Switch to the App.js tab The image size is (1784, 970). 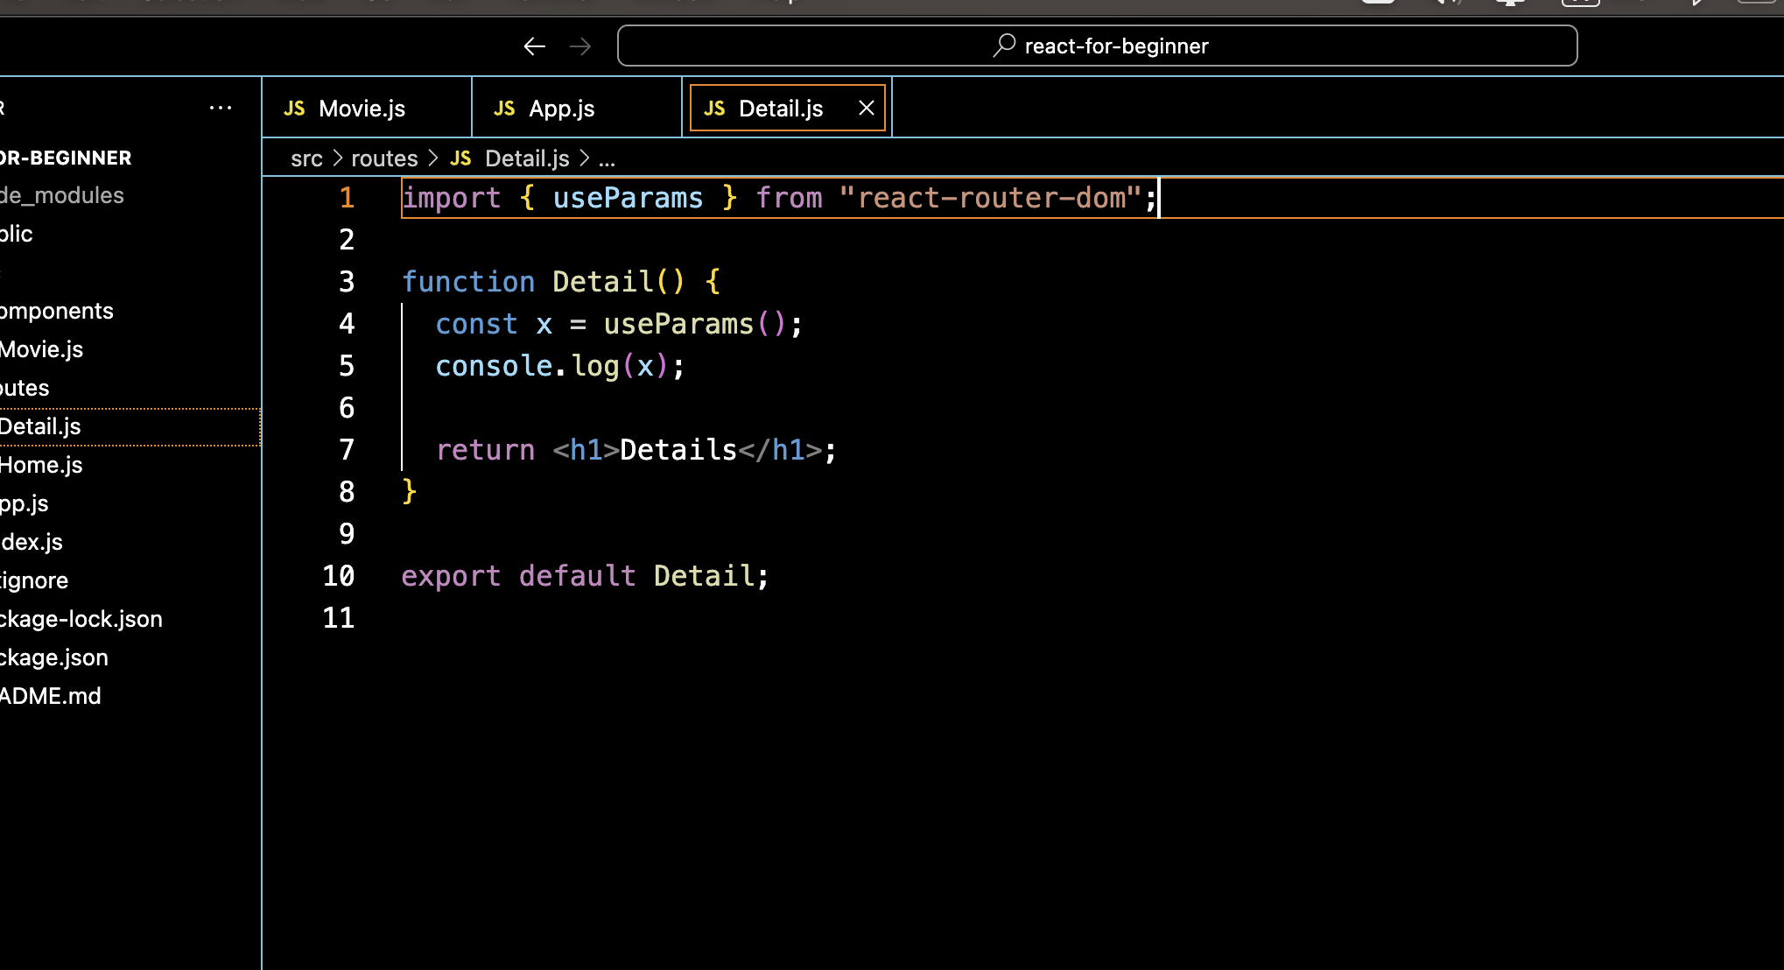coord(561,109)
